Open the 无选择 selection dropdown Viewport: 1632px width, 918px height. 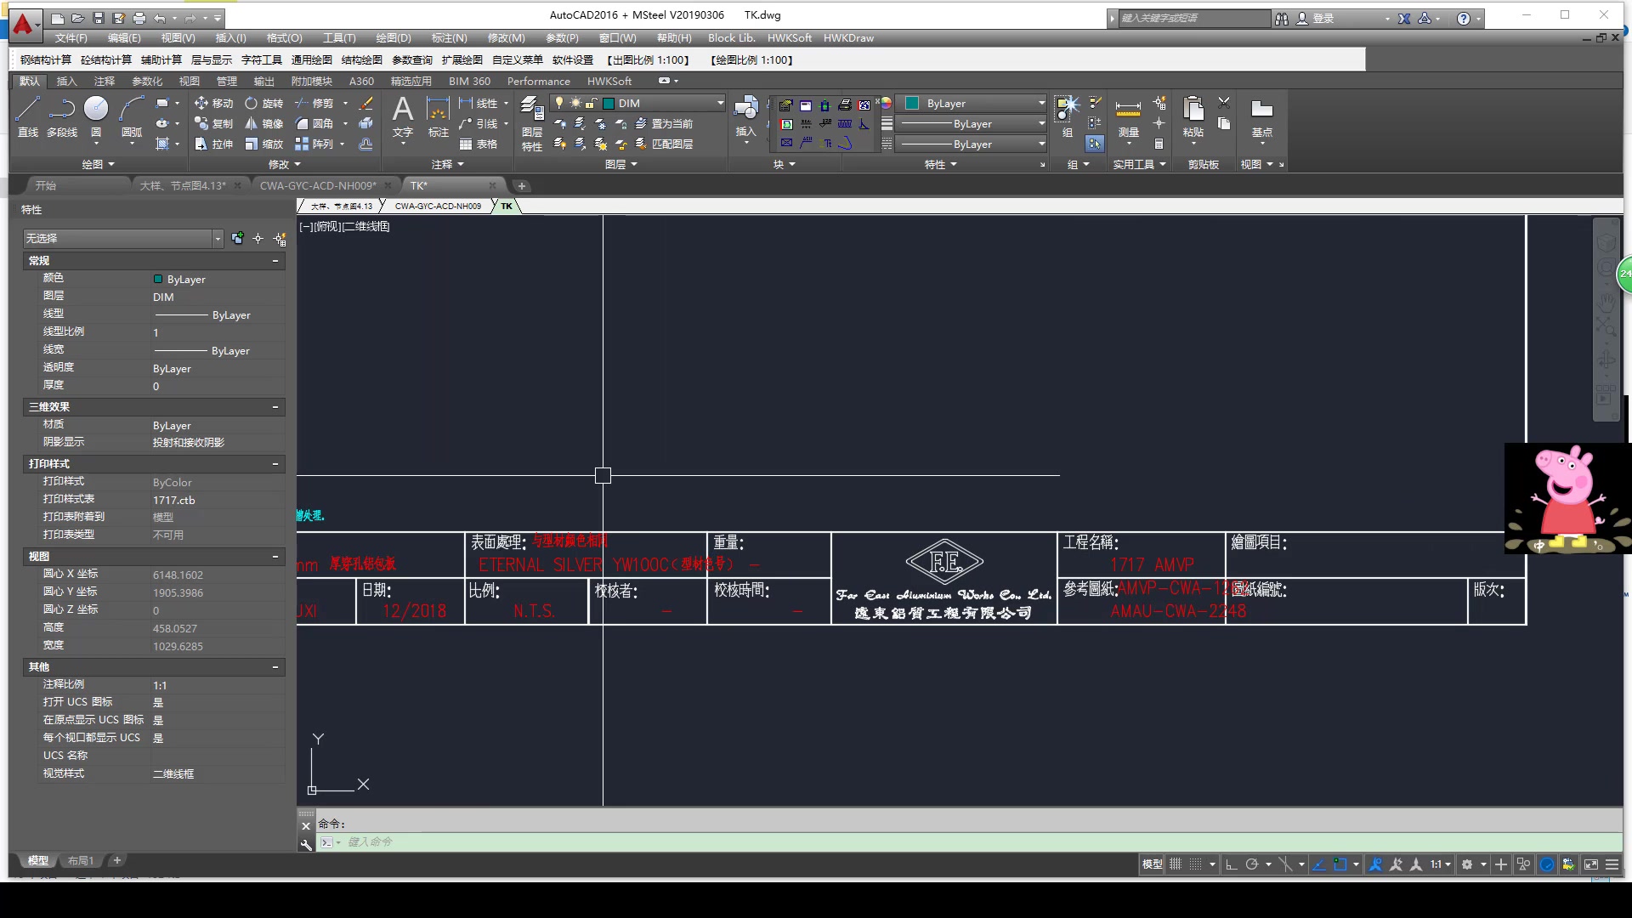pos(218,239)
